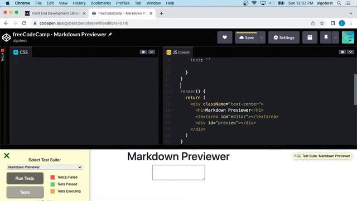Open the History menu
The image size is (357, 201).
click(x=79, y=3)
